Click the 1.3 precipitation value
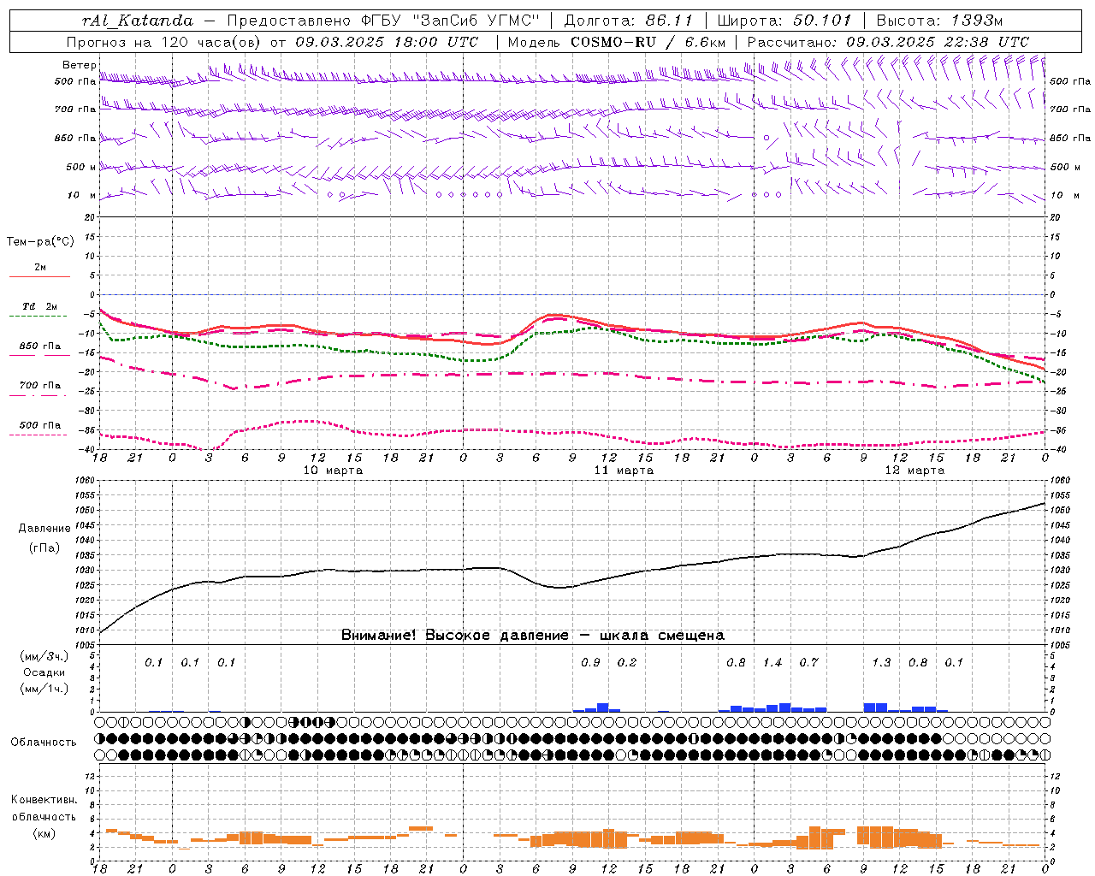Screen dimensions: 1095x876 tap(881, 662)
